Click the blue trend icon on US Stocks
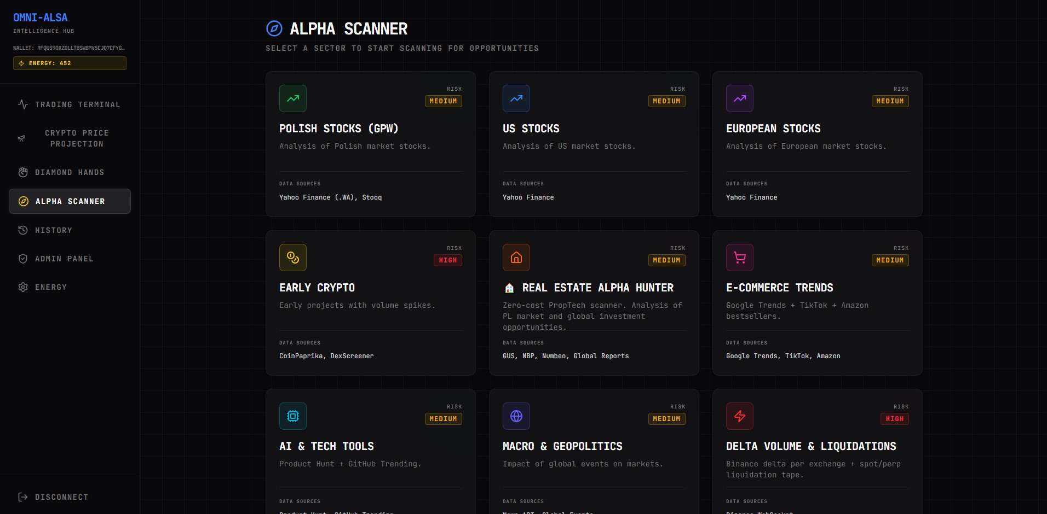The height and width of the screenshot is (514, 1047). tap(516, 98)
